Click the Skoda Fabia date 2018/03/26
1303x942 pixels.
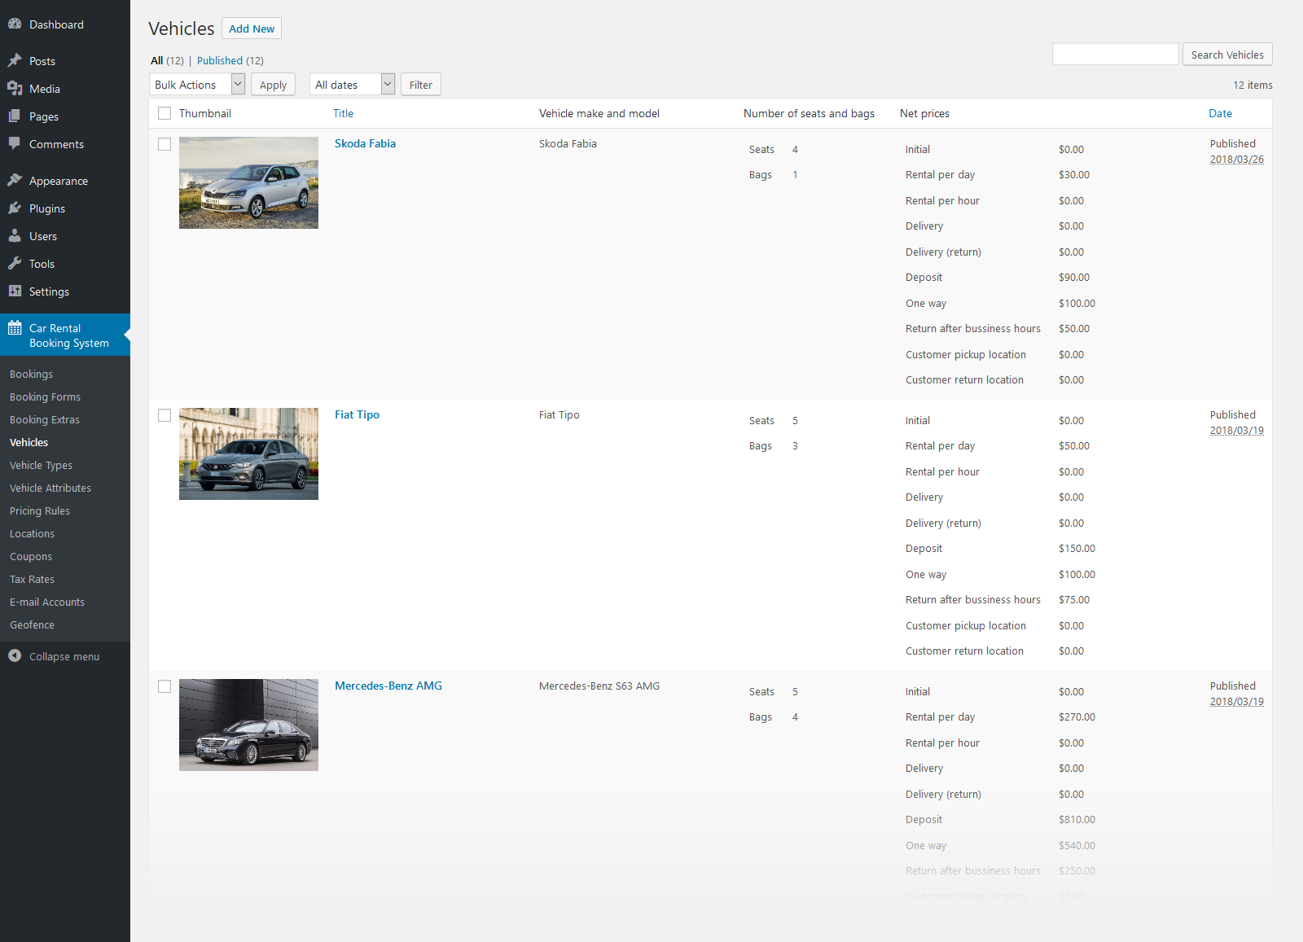(1236, 160)
